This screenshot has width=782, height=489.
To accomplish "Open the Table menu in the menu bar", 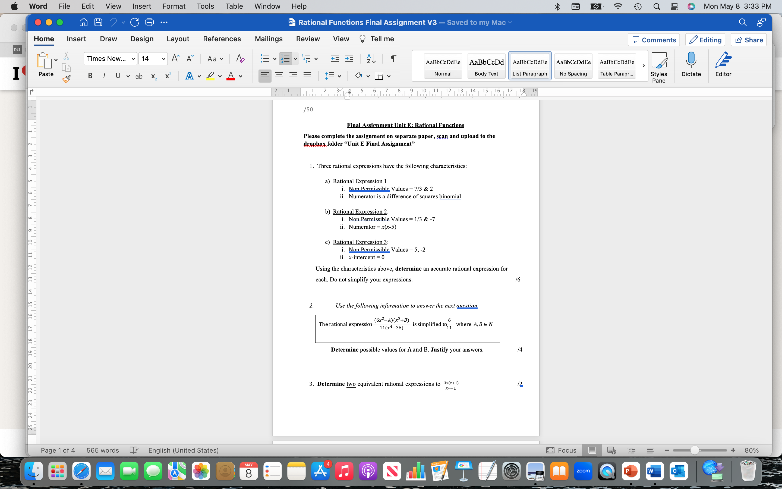I will (234, 6).
